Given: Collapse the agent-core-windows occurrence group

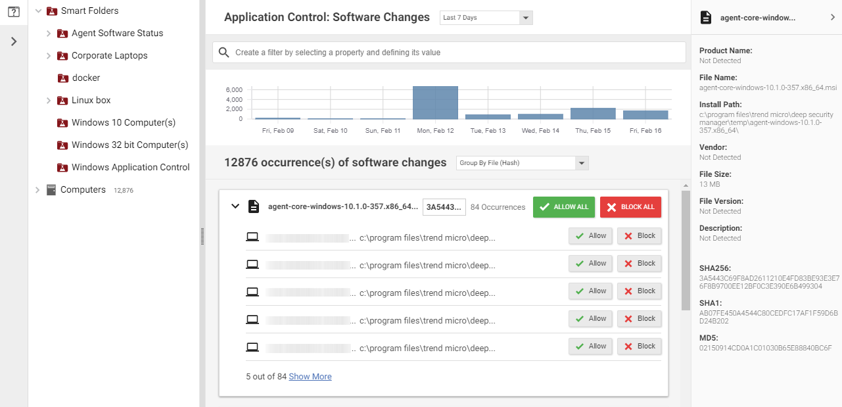Looking at the screenshot, I should (235, 207).
